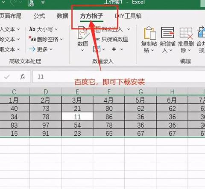The image size is (205, 189).
Task: Click cell with value 86
Action: pyautogui.click(x=109, y=117)
